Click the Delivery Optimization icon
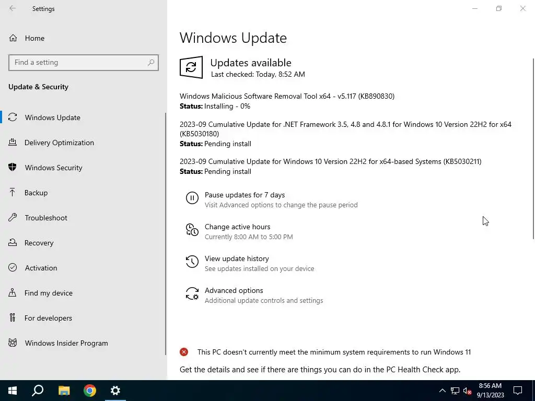The height and width of the screenshot is (401, 535). coord(13,142)
